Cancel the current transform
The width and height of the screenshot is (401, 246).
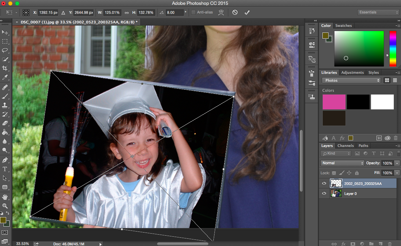click(234, 12)
